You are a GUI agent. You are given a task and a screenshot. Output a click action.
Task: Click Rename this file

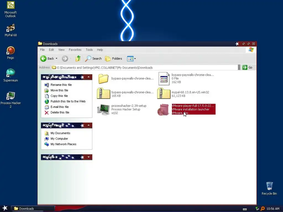(x=61, y=85)
